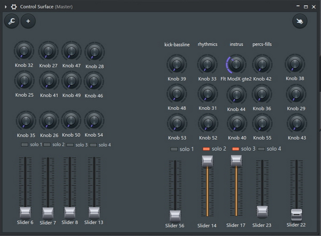Image resolution: width=321 pixels, height=236 pixels.
Task: Click the Slider 7 fader handle
Action: (48, 213)
